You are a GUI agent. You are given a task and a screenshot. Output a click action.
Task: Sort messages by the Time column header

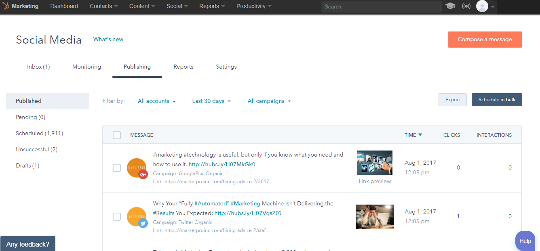coord(413,135)
